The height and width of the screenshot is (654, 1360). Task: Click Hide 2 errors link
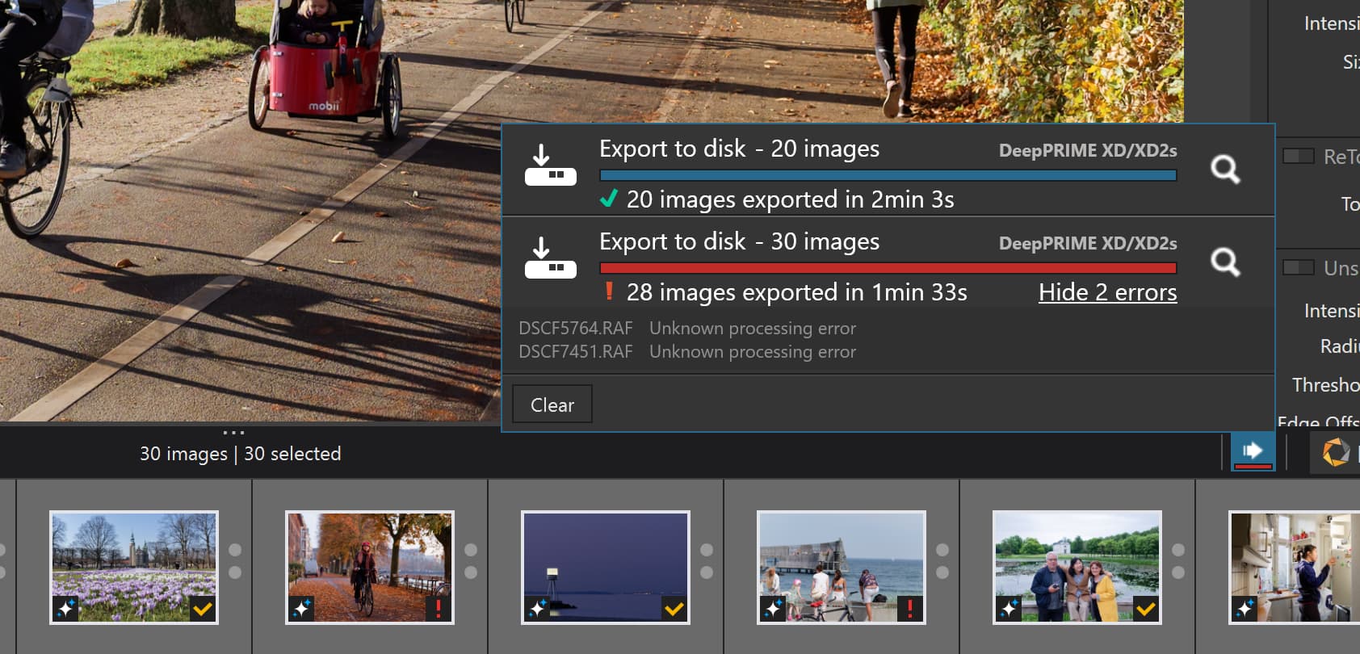[x=1107, y=292]
